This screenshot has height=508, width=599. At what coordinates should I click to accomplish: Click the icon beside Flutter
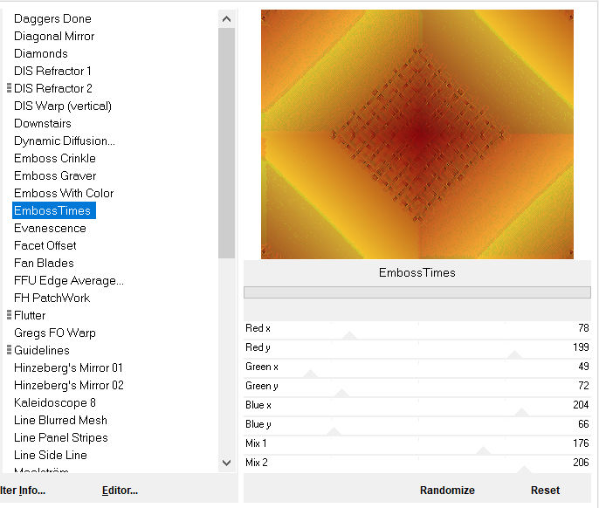coord(9,315)
